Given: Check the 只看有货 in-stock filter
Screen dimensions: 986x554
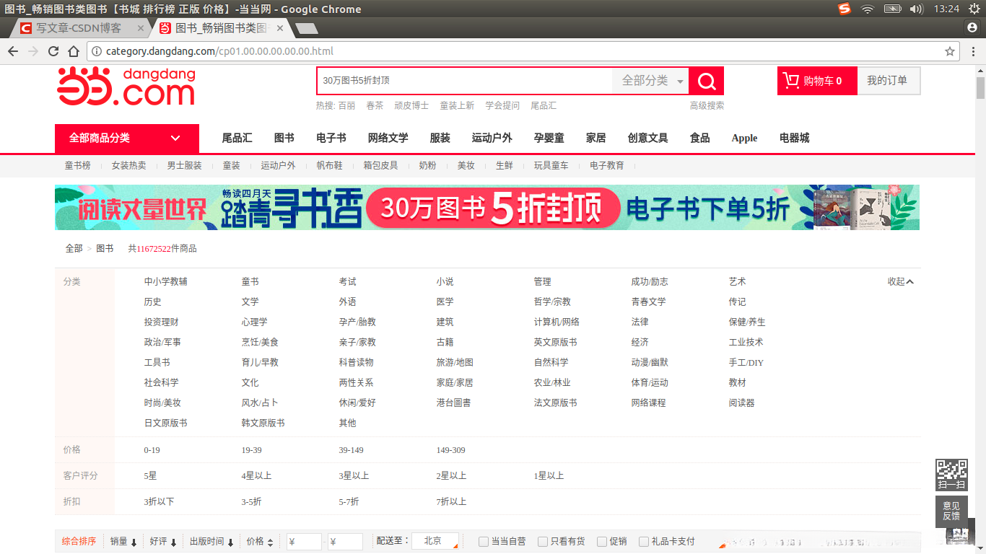Looking at the screenshot, I should pyautogui.click(x=543, y=542).
